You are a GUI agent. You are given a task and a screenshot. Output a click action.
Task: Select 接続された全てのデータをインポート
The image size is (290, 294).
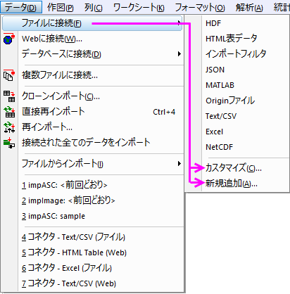tap(92, 143)
